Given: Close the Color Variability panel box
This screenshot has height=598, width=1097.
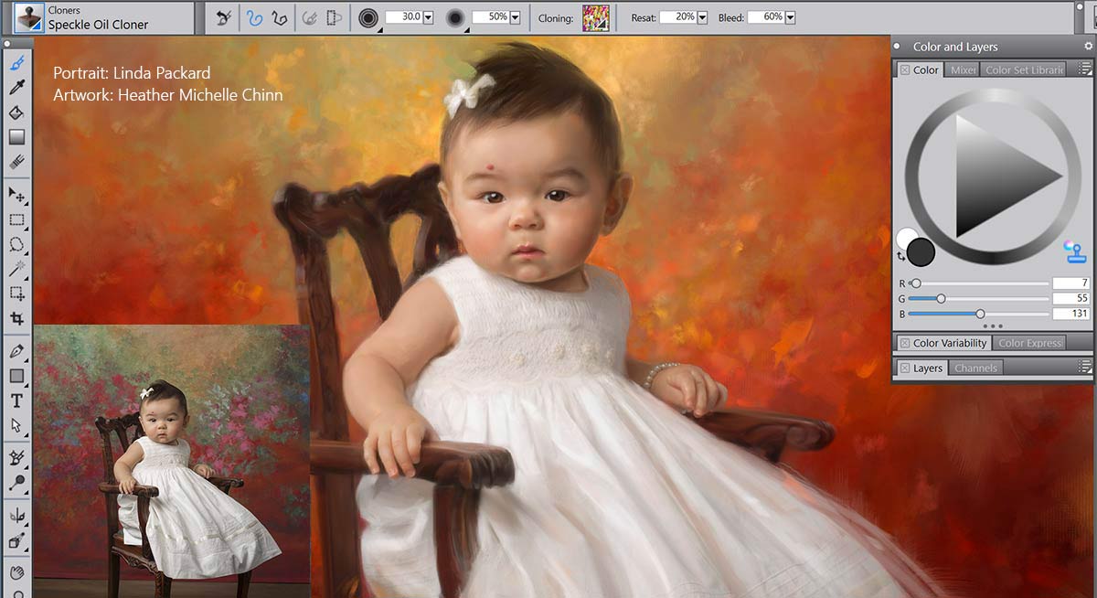Looking at the screenshot, I should pyautogui.click(x=904, y=343).
